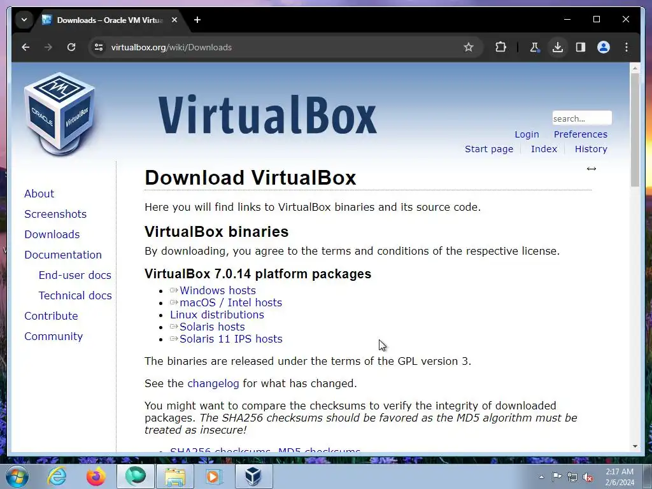Reload the VirtualBox downloads page
The image size is (652, 489).
click(x=71, y=47)
